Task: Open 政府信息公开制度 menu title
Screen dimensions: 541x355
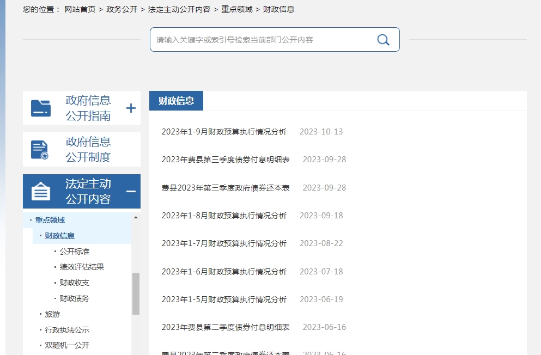Action: [x=88, y=150]
